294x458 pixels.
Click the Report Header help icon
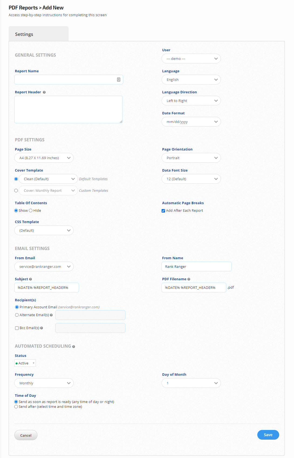tap(44, 92)
